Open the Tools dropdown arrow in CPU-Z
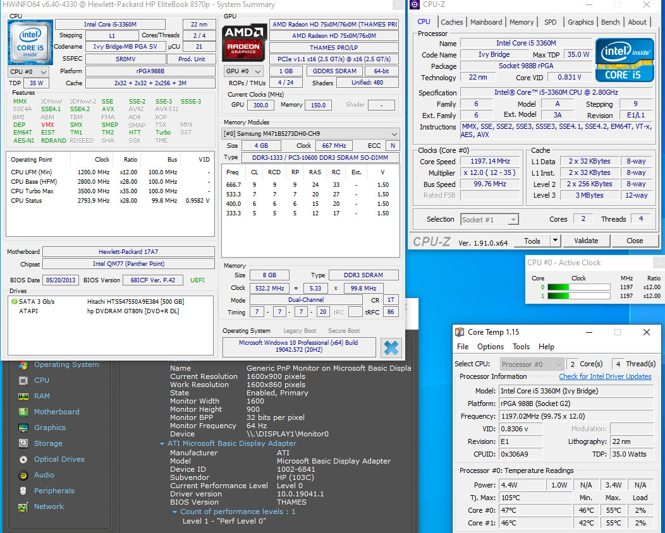Viewport: 665px width, 533px height. (x=555, y=241)
